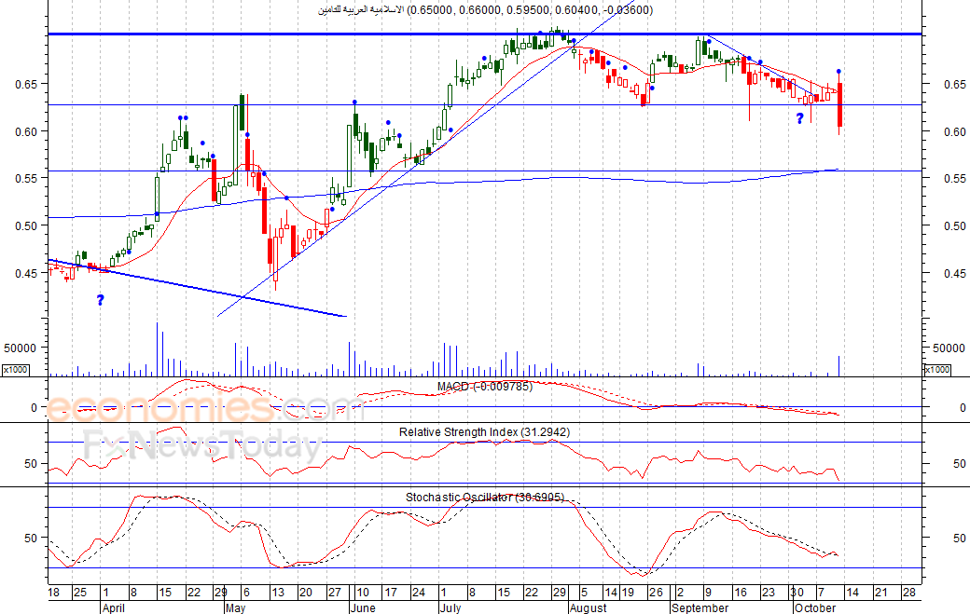Click the chart title with price values 0.65000, 0.66000
This screenshot has width=970, height=614.
coord(486,10)
